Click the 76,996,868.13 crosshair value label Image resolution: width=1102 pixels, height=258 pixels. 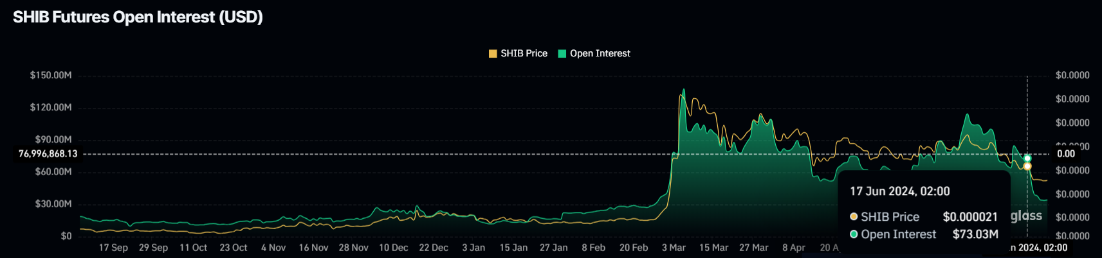[x=48, y=153]
